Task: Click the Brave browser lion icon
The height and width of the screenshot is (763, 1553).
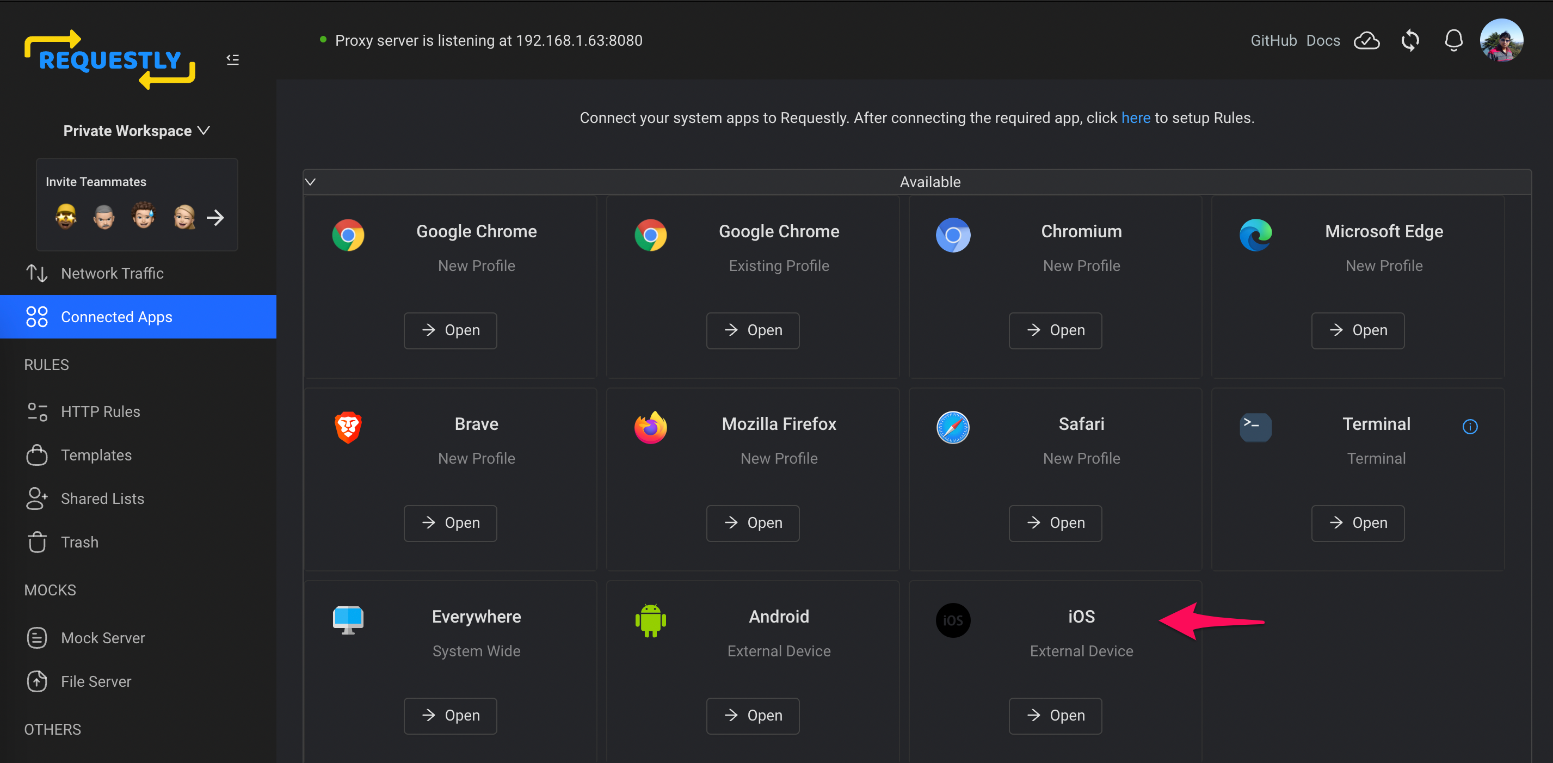Action: (x=348, y=427)
